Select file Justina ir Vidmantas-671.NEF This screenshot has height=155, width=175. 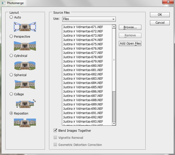point(87,27)
